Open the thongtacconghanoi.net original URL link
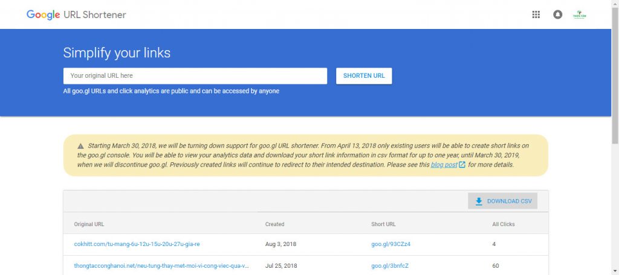The height and width of the screenshot is (275, 619). click(x=161, y=265)
